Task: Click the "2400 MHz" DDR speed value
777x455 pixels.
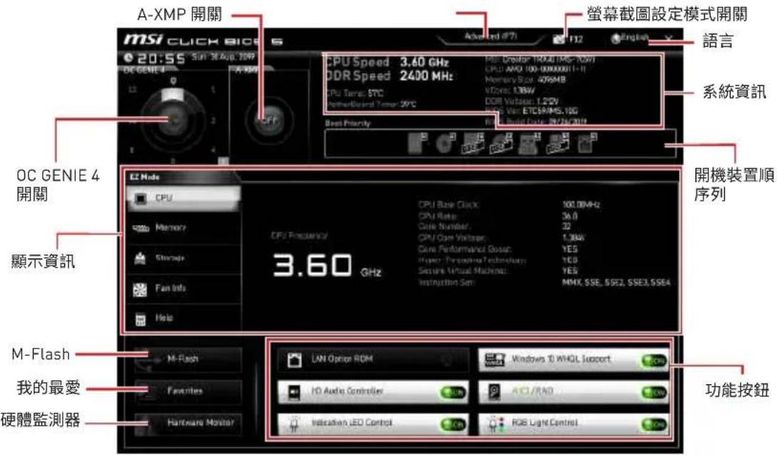Action: coord(426,76)
